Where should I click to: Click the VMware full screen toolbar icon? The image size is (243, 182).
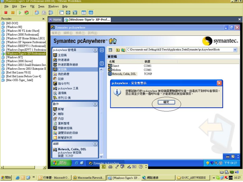click(x=68, y=12)
